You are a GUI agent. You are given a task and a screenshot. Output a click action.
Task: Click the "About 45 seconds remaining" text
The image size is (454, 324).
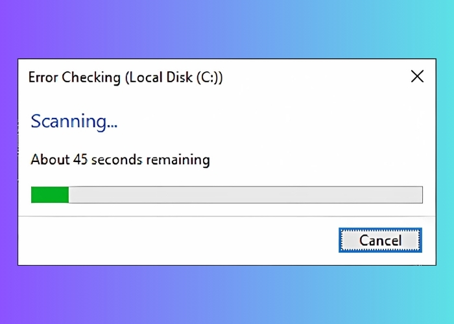[121, 159]
